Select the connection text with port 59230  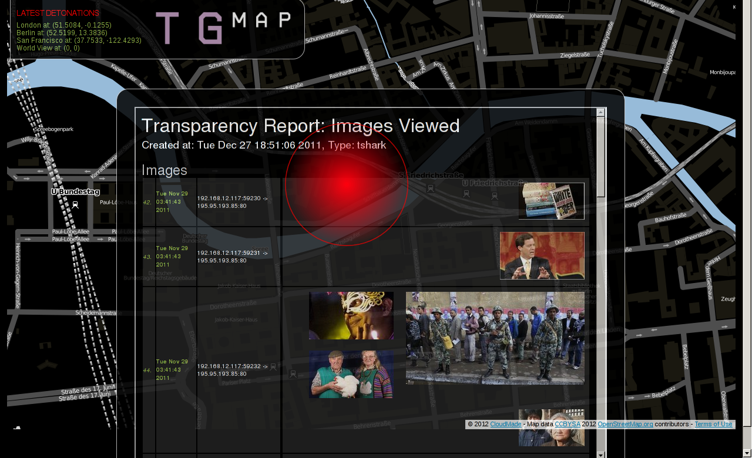[x=233, y=202]
